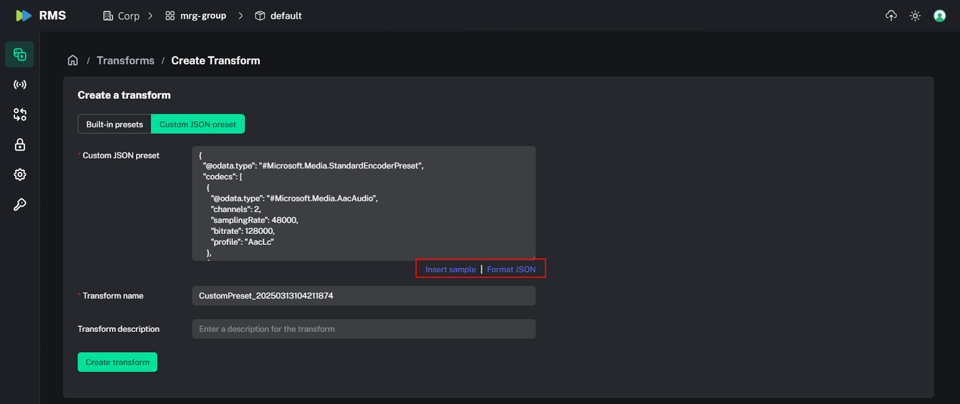Select the Custom JSON preset tab
Screen dimensions: 960x404
pyautogui.click(x=197, y=124)
